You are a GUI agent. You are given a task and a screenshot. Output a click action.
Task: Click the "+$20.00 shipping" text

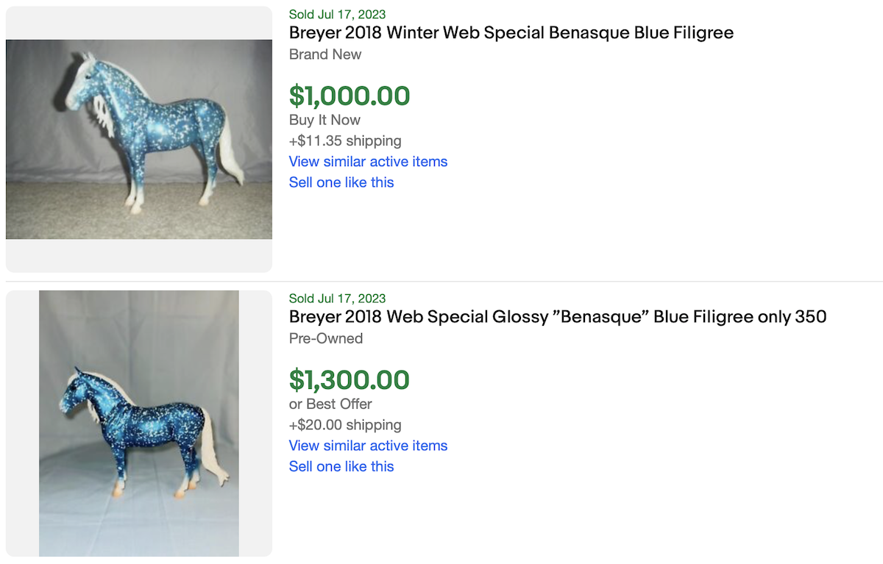(345, 424)
